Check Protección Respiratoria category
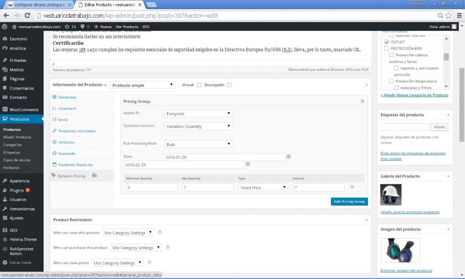This screenshot has height=279, width=465. (391, 81)
